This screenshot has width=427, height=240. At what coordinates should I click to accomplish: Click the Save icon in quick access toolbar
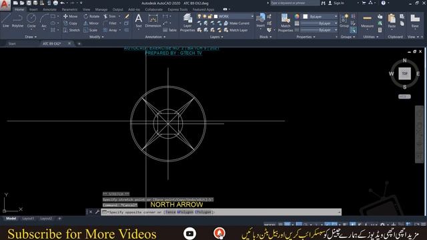click(29, 3)
